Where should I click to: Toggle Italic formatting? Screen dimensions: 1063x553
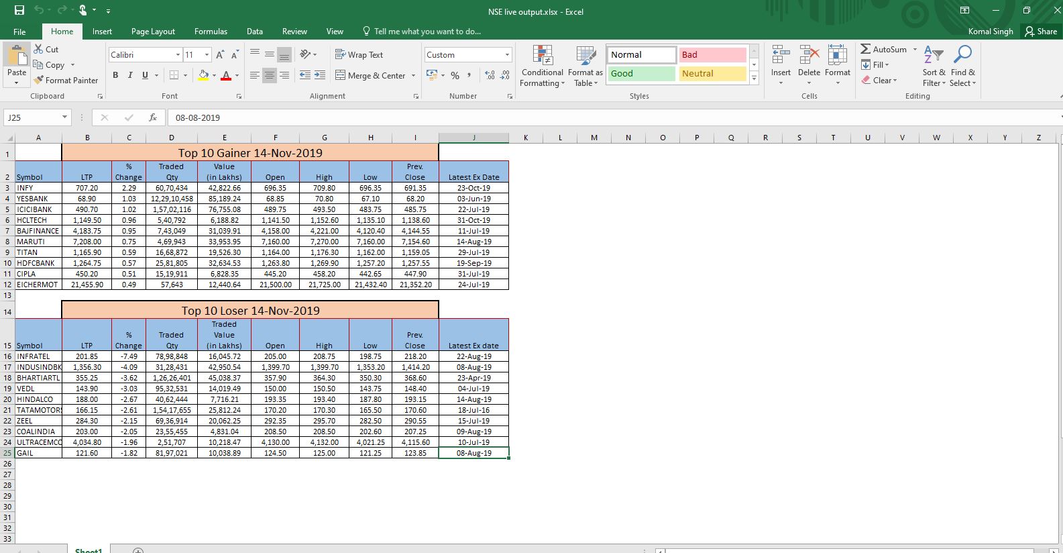coord(130,75)
